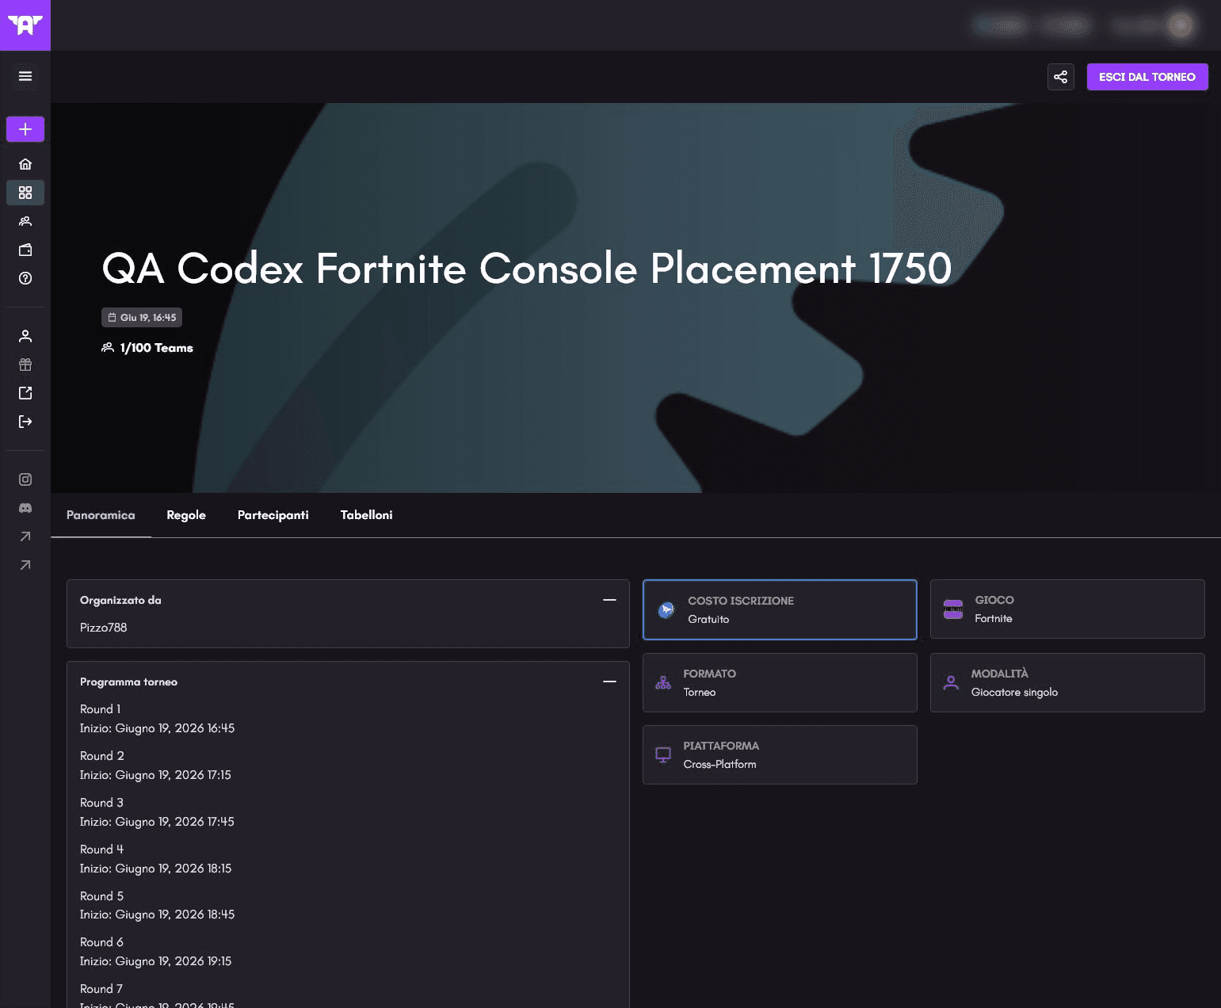1221x1008 pixels.
Task: Click the square-with-arrow external link sidebar icon
Action: [25, 393]
